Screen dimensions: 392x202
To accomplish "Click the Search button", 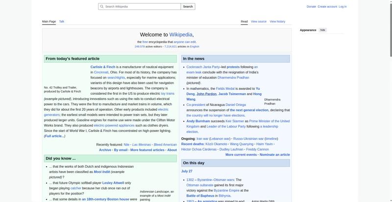I will (188, 6).
